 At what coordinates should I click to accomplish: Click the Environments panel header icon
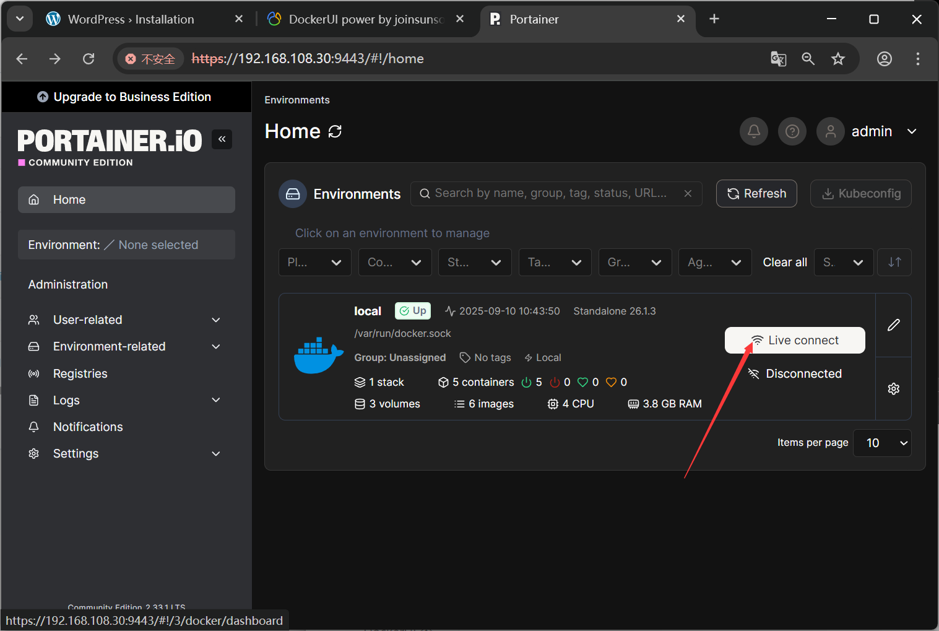[x=293, y=194]
